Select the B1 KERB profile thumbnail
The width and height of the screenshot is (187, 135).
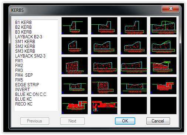pyautogui.click(x=75, y=26)
